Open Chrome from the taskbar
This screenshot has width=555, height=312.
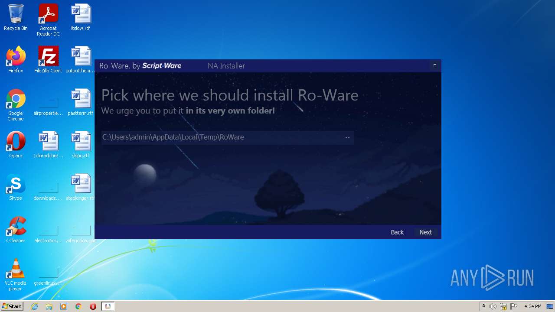coord(78,306)
